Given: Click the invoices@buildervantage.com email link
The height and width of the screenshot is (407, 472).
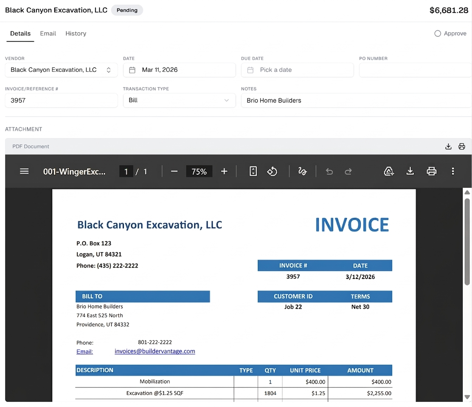Looking at the screenshot, I should pyautogui.click(x=155, y=351).
